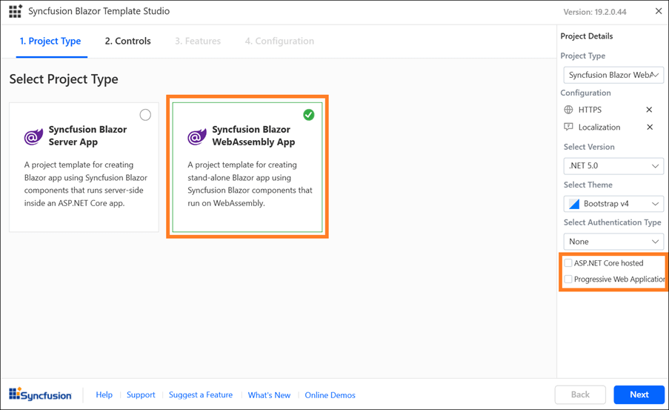The width and height of the screenshot is (669, 410).
Task: Click the Bootstrap v4 theme color swatch
Action: pyautogui.click(x=574, y=204)
